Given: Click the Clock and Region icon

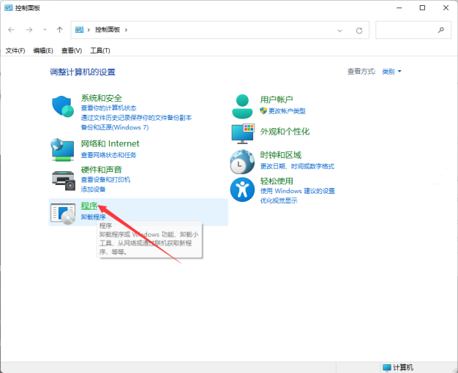Looking at the screenshot, I should point(242,160).
